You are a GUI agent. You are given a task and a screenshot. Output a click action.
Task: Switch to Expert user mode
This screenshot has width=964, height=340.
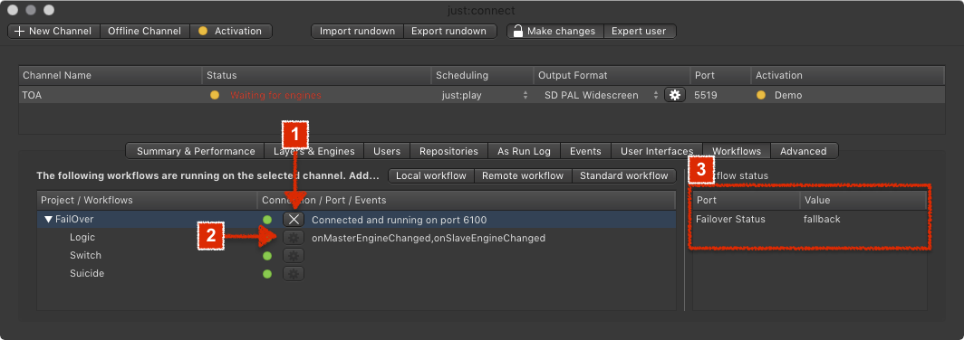(x=640, y=31)
